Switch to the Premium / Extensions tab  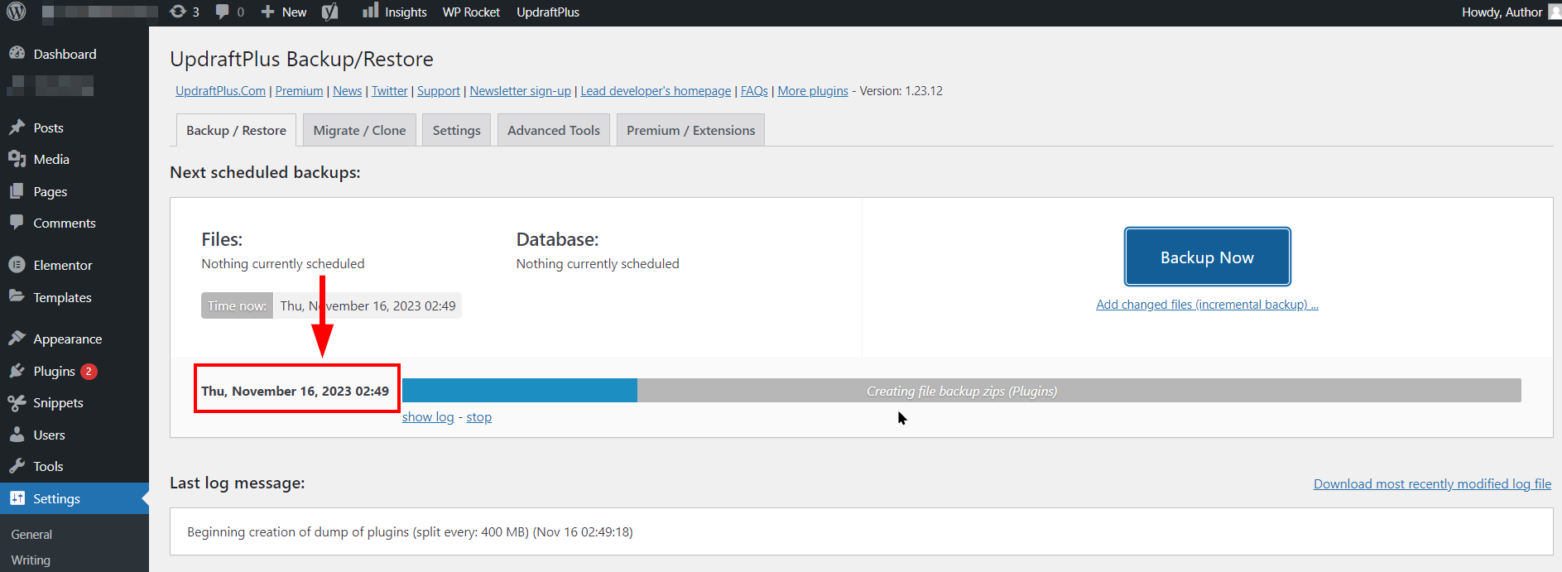[x=690, y=130]
